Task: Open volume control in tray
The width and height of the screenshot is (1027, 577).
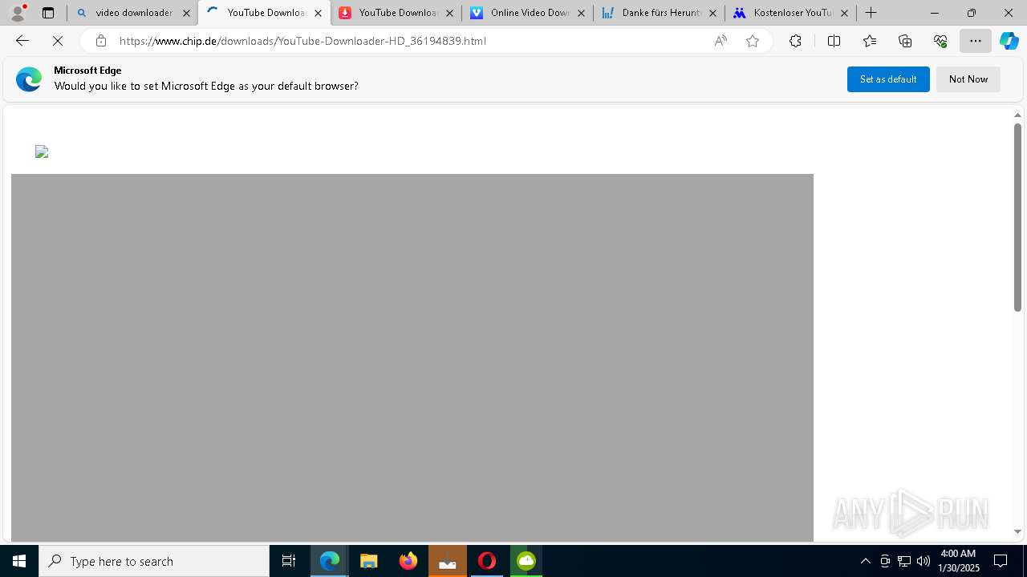Action: [923, 561]
